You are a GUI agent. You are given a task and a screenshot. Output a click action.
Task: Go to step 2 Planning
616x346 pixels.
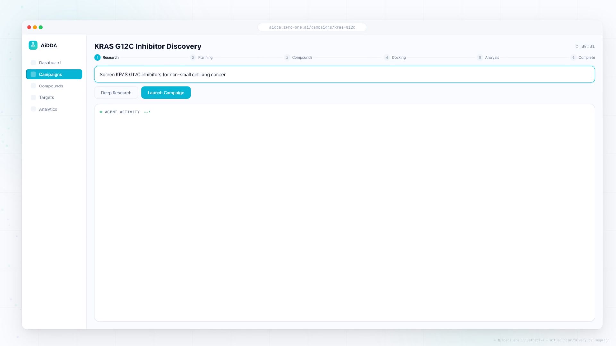pyautogui.click(x=193, y=57)
